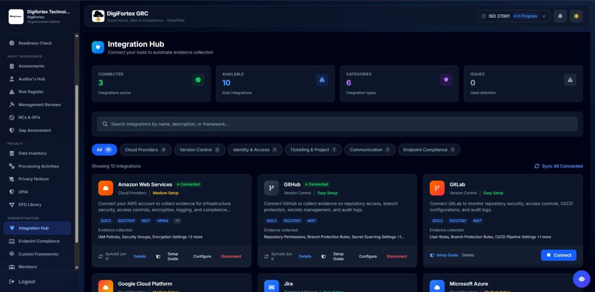The height and width of the screenshot is (292, 595).
Task: Click Configure on GitHub card
Action: click(x=368, y=256)
